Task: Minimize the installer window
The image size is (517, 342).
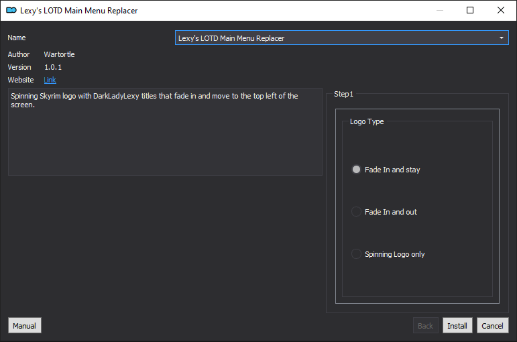Action: [440, 10]
